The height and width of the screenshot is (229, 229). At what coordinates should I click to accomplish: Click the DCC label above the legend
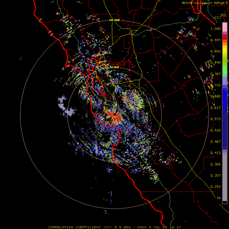pos(223,15)
